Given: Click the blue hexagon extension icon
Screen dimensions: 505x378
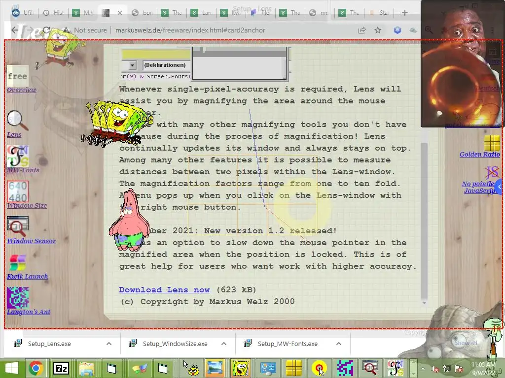Looking at the screenshot, I should pyautogui.click(x=397, y=30).
